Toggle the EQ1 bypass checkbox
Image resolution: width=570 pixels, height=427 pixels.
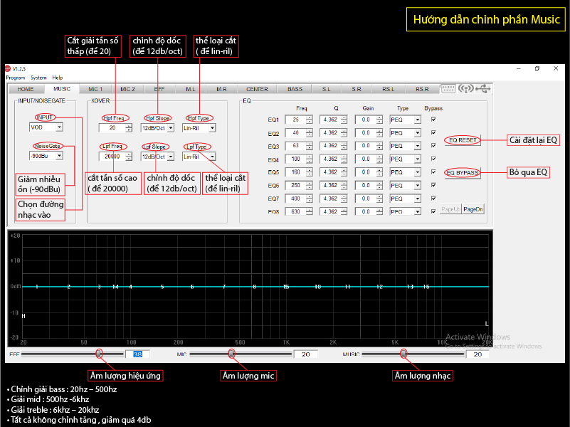click(x=433, y=119)
